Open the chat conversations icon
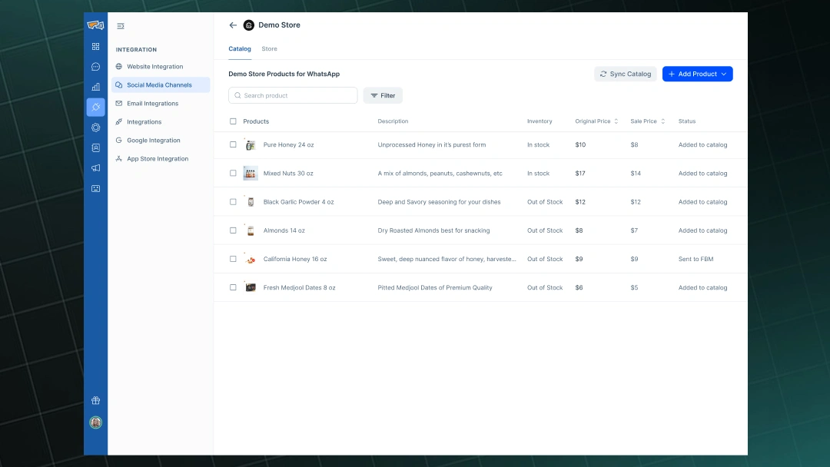Screen dimensions: 830x467 [x=95, y=67]
